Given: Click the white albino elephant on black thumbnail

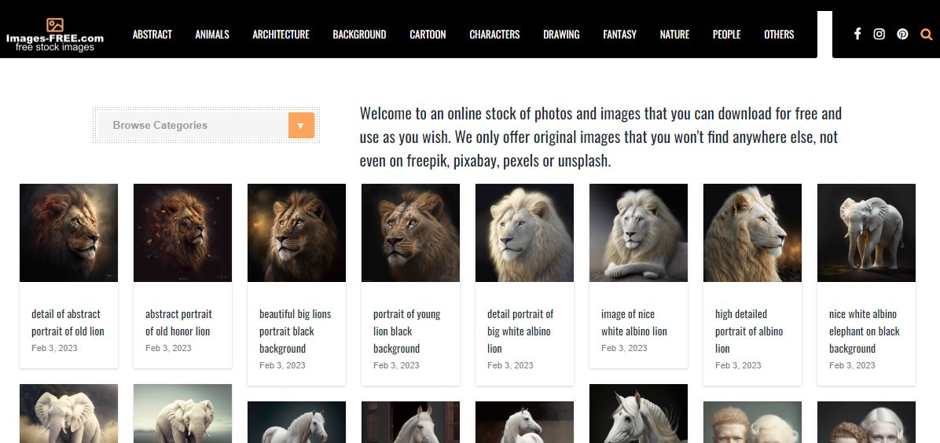Looking at the screenshot, I should click(866, 232).
